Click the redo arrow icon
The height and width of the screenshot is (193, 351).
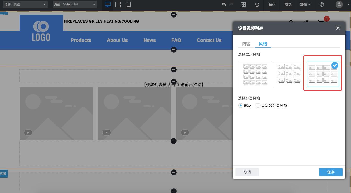pos(231,4)
